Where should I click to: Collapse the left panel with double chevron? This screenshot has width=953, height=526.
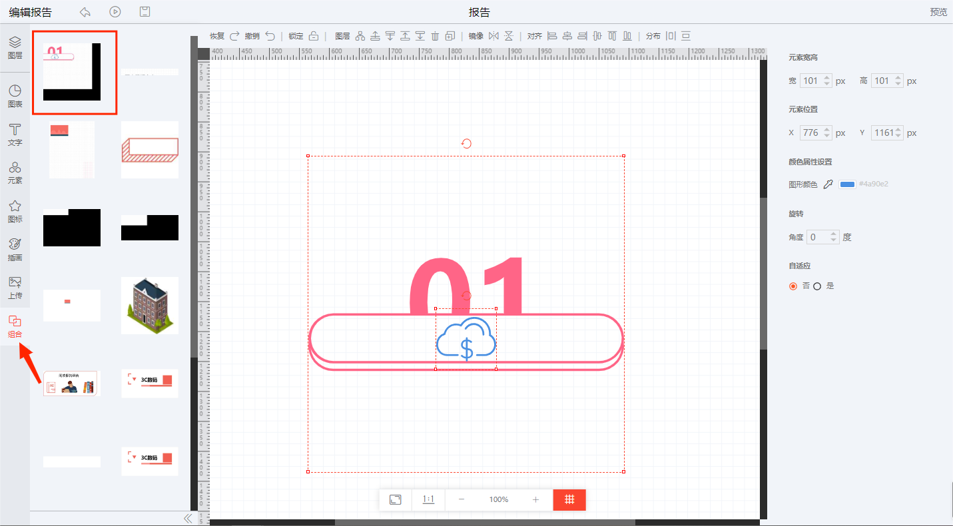(188, 518)
